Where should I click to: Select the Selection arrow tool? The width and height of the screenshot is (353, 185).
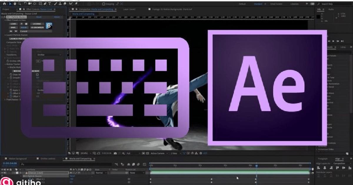pyautogui.click(x=10, y=4)
